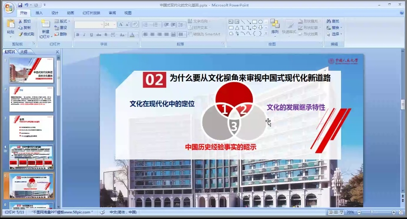Switch to the Insert (插入) ribbon tab
407x219 pixels.
tap(39, 13)
